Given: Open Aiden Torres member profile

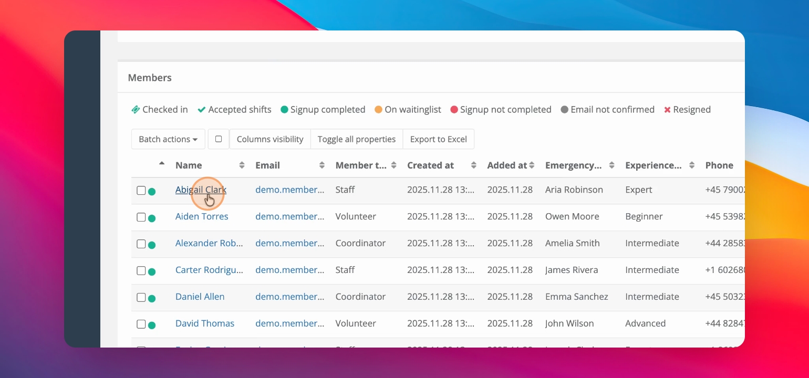Looking at the screenshot, I should tap(202, 217).
